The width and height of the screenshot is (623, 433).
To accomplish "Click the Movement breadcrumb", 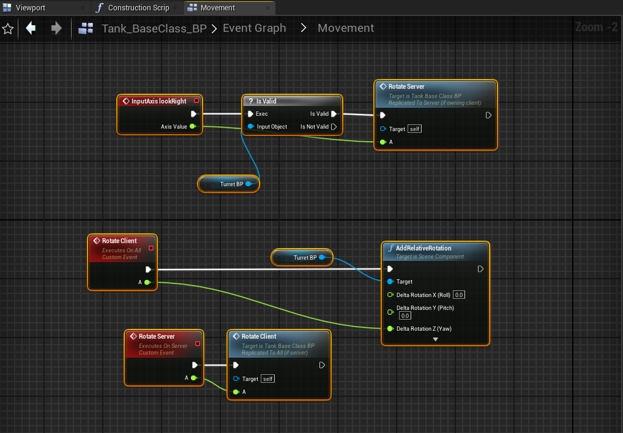I will coord(346,28).
